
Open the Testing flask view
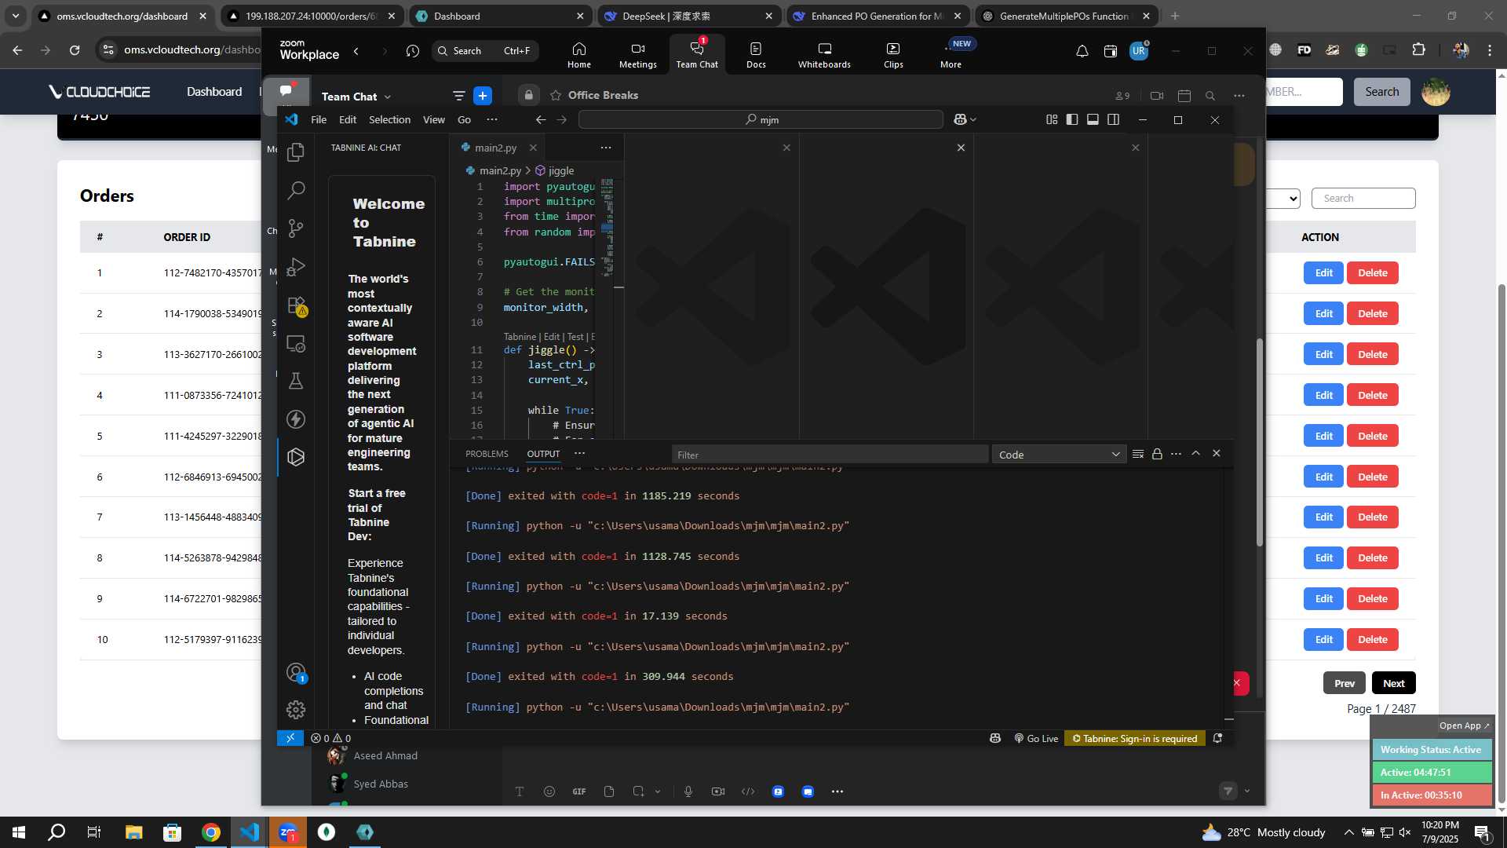coord(296,381)
